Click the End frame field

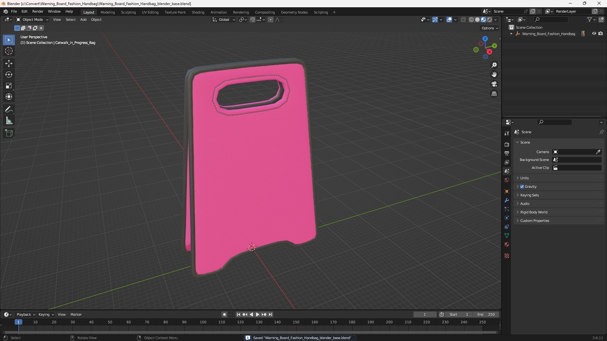[486, 314]
